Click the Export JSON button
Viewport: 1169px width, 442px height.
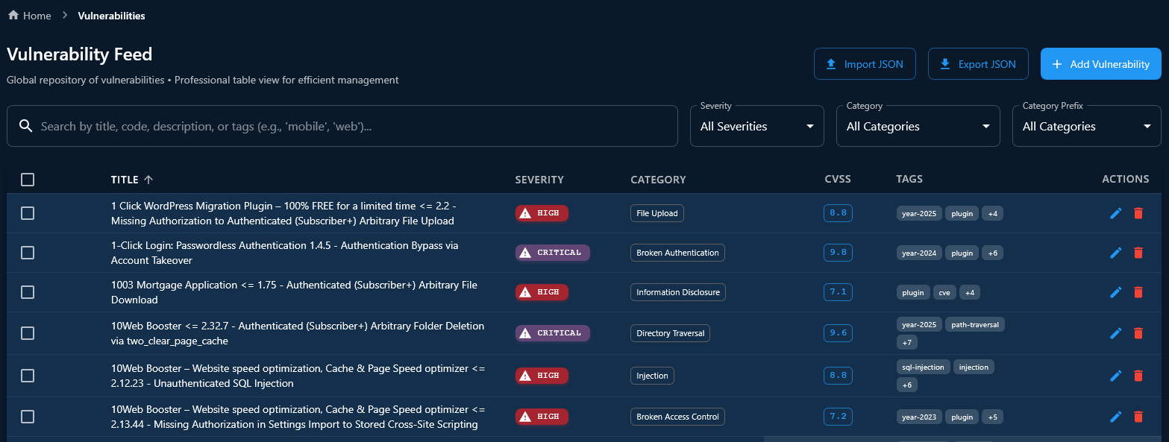978,64
